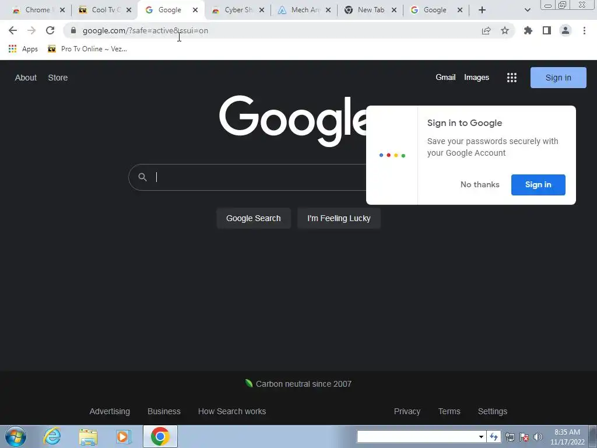Screen dimensions: 597x448
Task: Open the Privacy footer link
Action: click(x=407, y=411)
